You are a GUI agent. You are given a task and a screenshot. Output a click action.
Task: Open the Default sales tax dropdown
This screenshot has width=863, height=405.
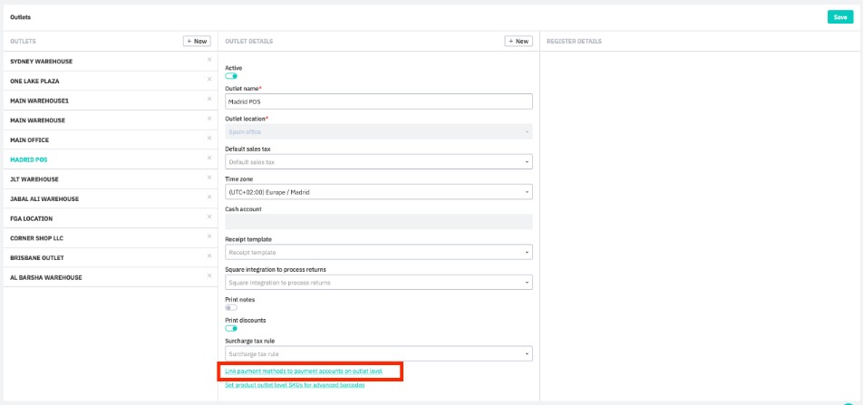click(x=378, y=162)
